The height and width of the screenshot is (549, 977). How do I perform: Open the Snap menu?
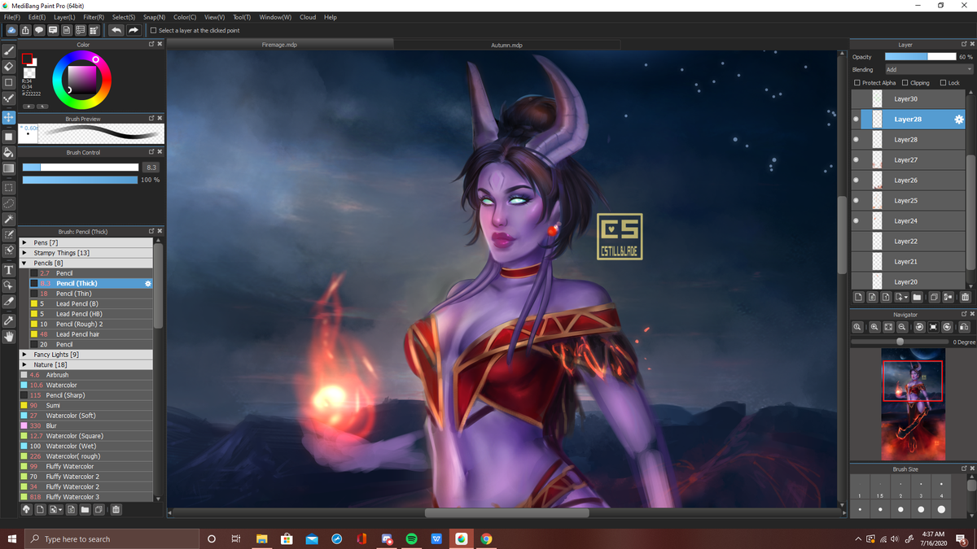(154, 17)
